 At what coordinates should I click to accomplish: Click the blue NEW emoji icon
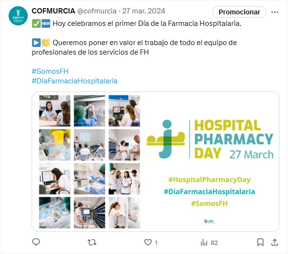[46, 23]
